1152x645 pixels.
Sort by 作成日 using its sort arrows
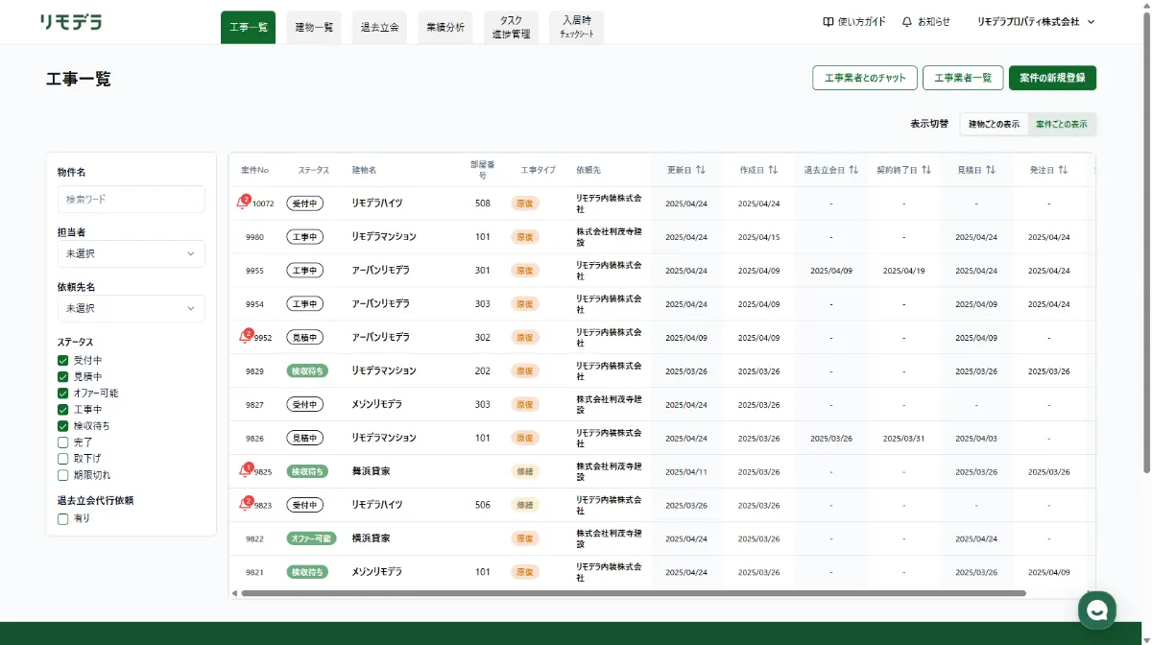(773, 170)
